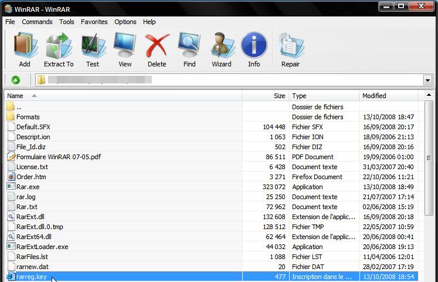Viewport: 438px width, 282px height.
Task: Select the RarFiles.lst file
Action: coord(32,257)
